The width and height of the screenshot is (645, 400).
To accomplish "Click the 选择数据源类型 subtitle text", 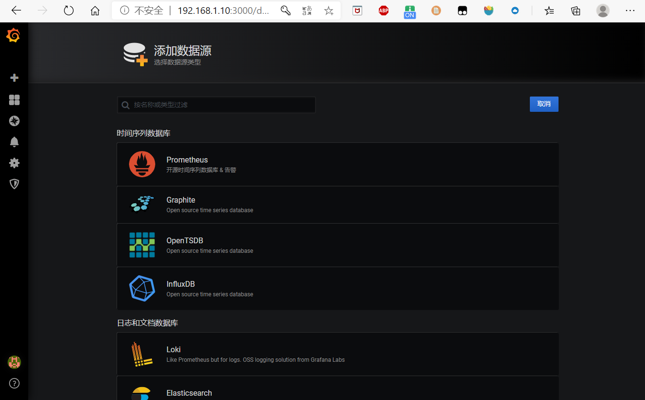I will point(177,63).
